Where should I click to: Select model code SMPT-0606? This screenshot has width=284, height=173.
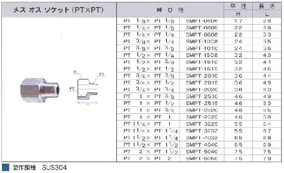tap(202, 21)
